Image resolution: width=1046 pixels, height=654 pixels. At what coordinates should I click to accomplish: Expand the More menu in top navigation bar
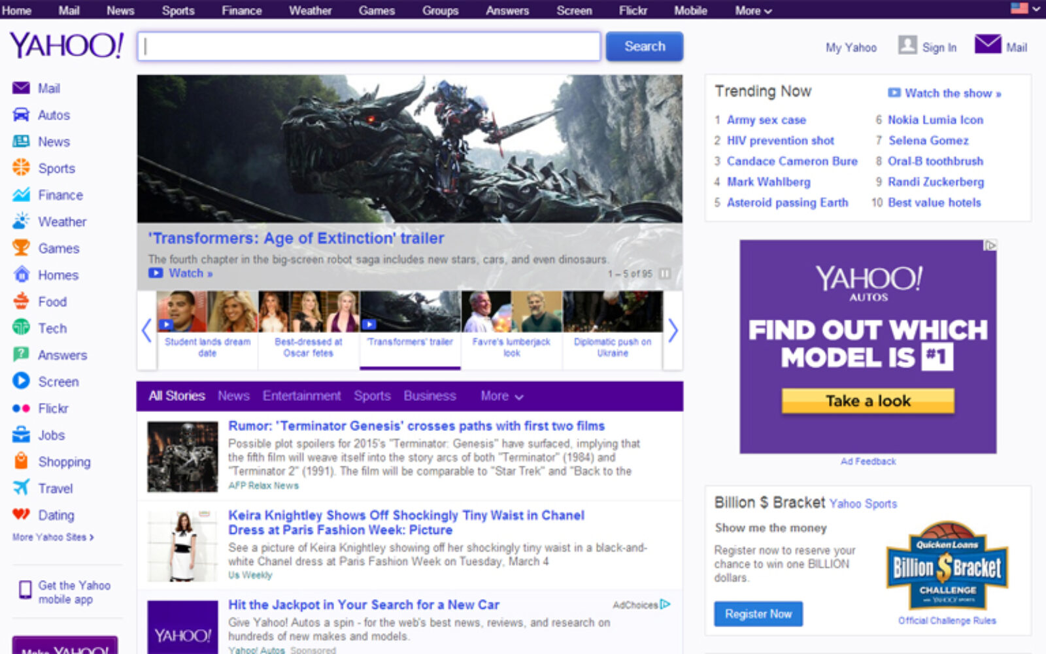(x=753, y=10)
